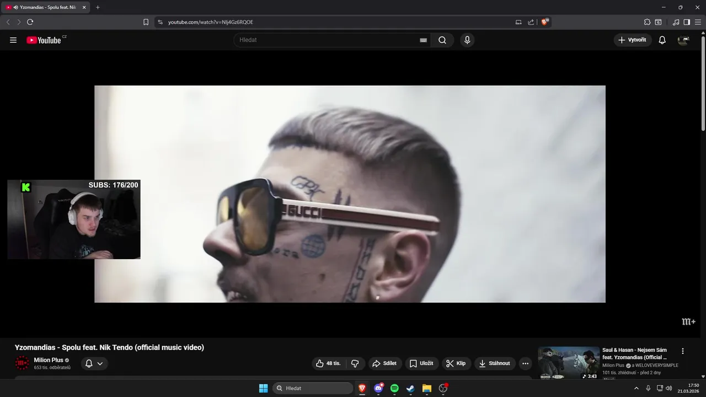Viewport: 706px width, 397px height.
Task: Open a new browser tab
Action: click(x=98, y=7)
